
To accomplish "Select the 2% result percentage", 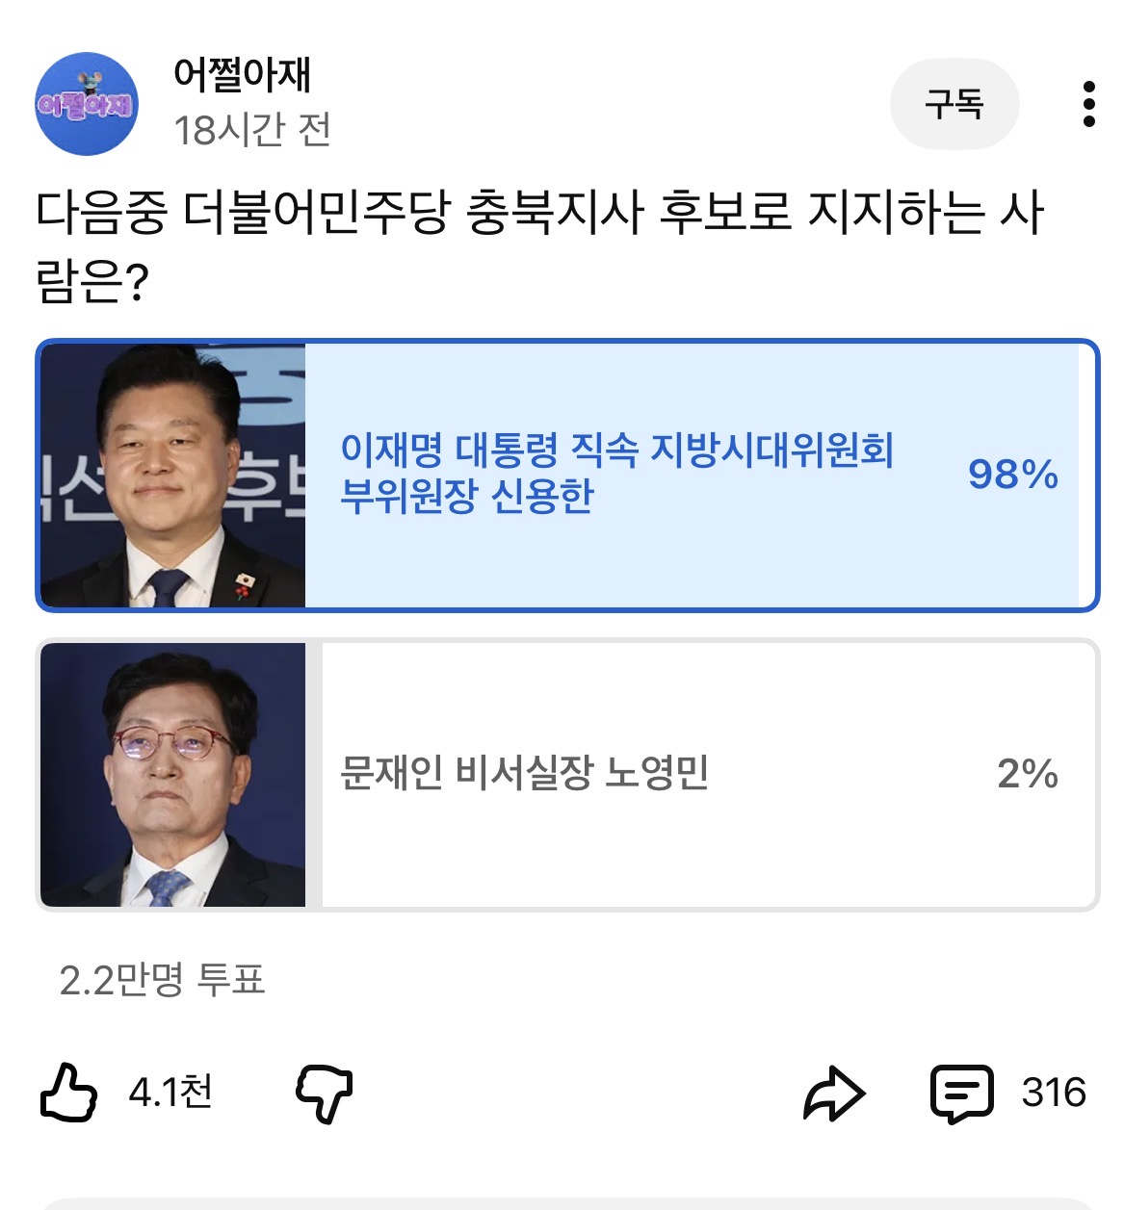I will click(1027, 774).
